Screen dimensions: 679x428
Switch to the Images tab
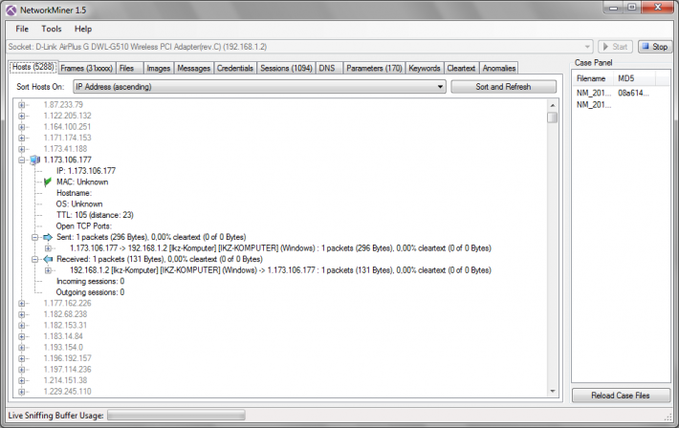point(159,69)
